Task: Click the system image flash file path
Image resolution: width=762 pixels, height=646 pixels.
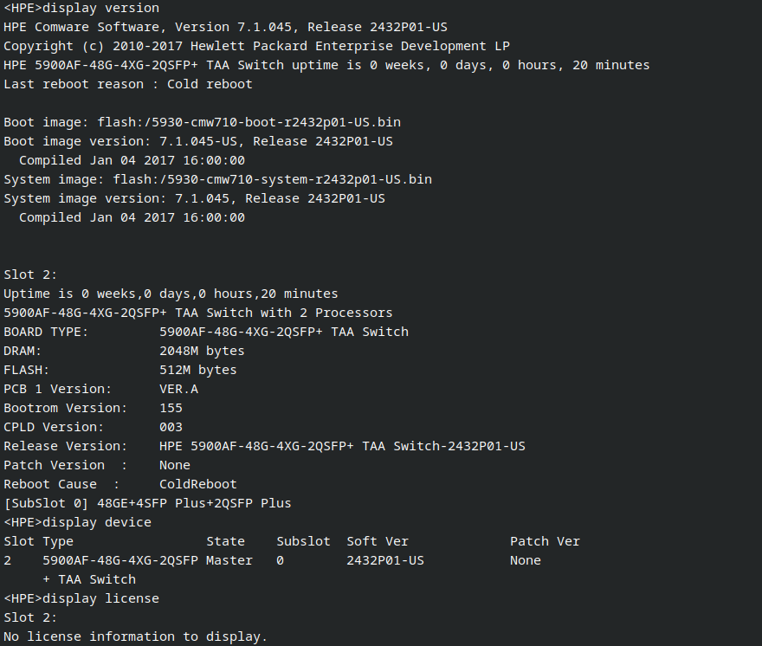Action: 272,179
